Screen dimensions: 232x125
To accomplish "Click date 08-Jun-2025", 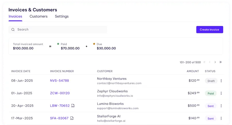I will [x=22, y=81].
